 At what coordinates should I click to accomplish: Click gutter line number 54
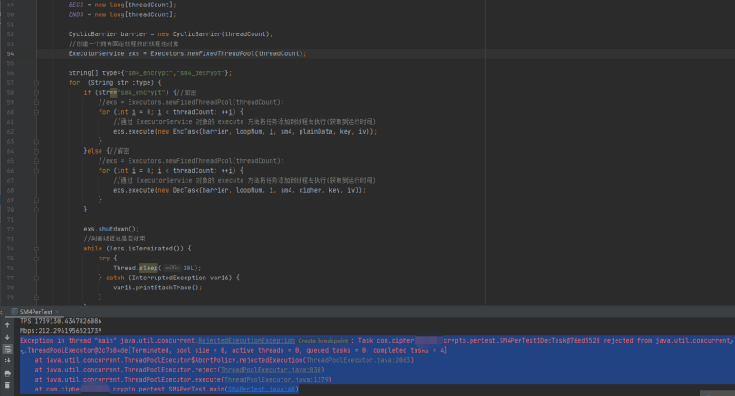(10, 54)
